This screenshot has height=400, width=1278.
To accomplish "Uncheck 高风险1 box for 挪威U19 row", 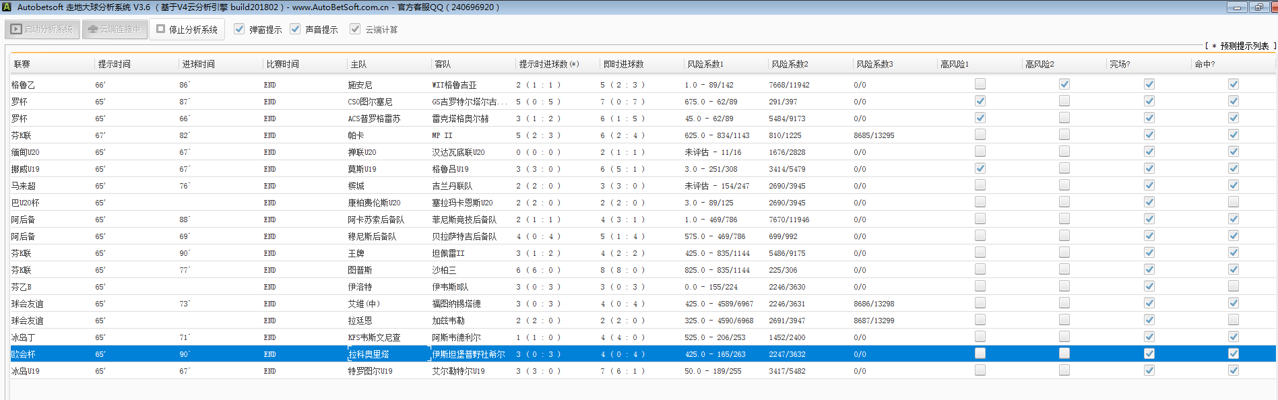I will [980, 168].
